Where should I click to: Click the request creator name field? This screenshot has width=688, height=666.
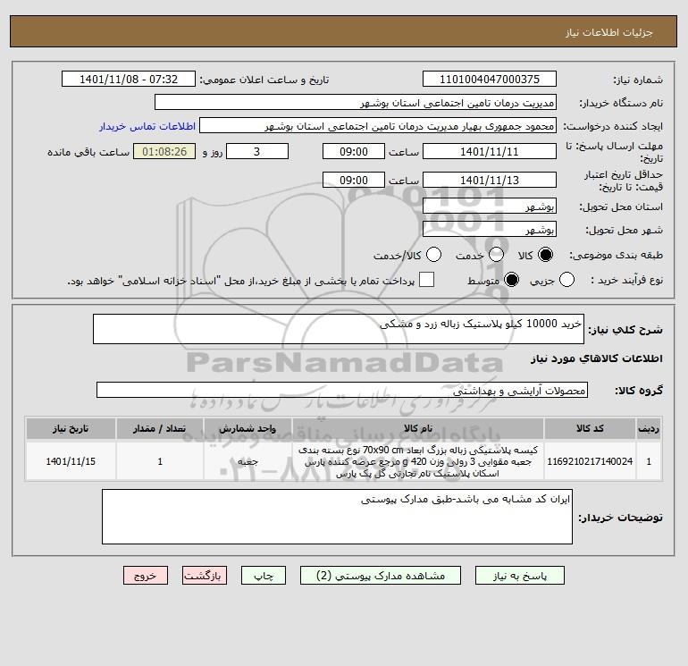(x=378, y=125)
